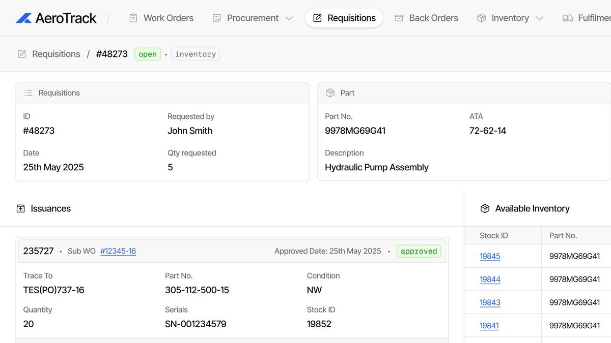Screen dimensions: 611x343
Task: Click the green open status badge
Action: [x=148, y=54]
